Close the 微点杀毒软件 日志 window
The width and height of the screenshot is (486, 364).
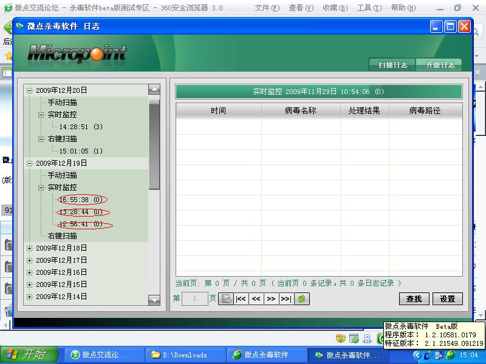pos(464,27)
